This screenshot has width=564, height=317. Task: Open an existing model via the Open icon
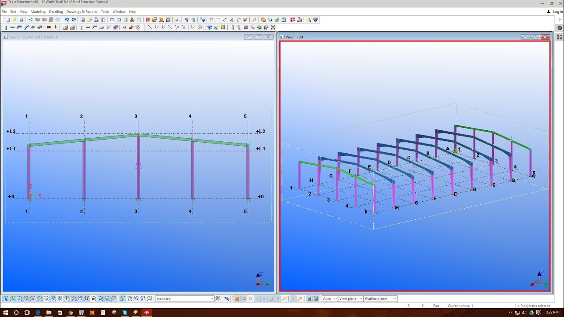pos(14,19)
